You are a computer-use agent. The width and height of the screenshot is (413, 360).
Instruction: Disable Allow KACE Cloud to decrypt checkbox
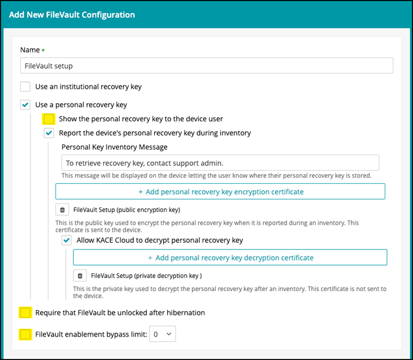coord(67,240)
